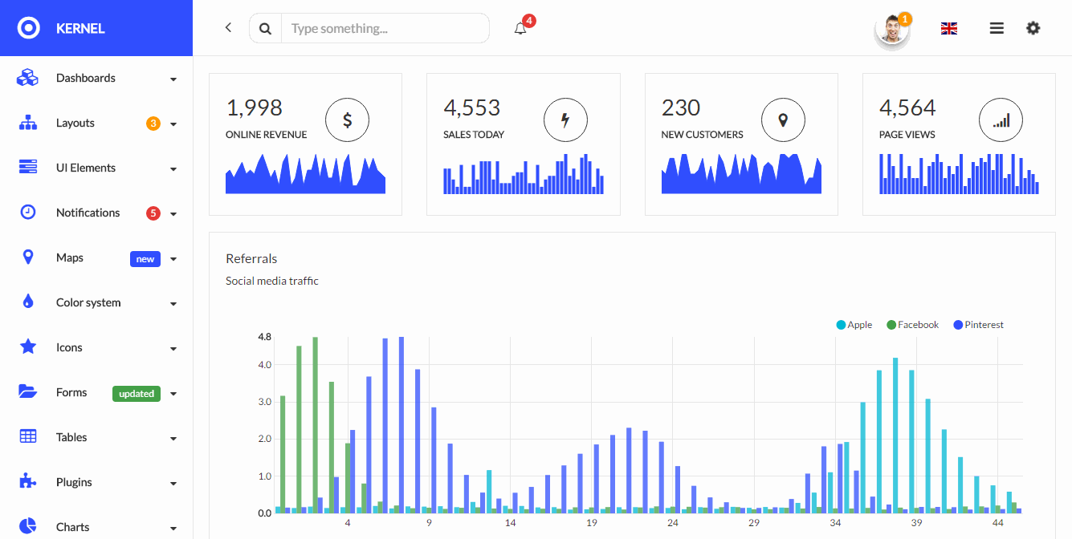Select the Plugins sidebar entry
Screen dimensions: 1072x539
click(73, 482)
